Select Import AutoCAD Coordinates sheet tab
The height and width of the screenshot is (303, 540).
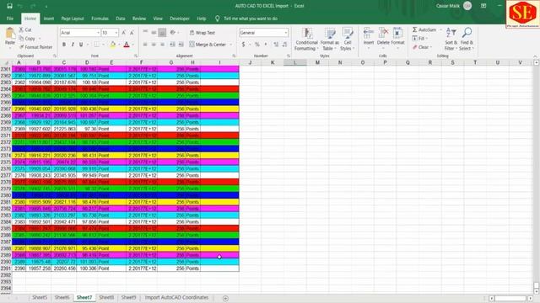point(176,297)
